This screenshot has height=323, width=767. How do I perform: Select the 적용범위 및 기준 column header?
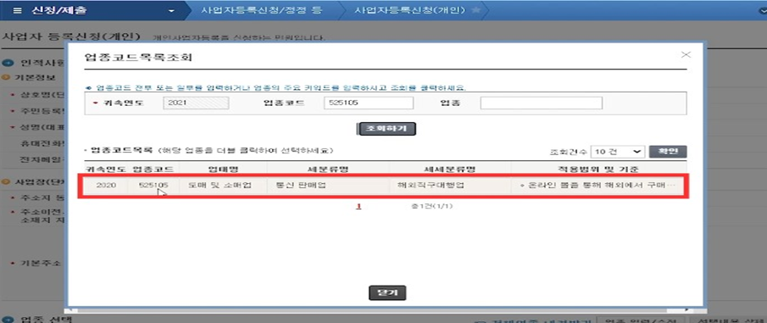(598, 169)
